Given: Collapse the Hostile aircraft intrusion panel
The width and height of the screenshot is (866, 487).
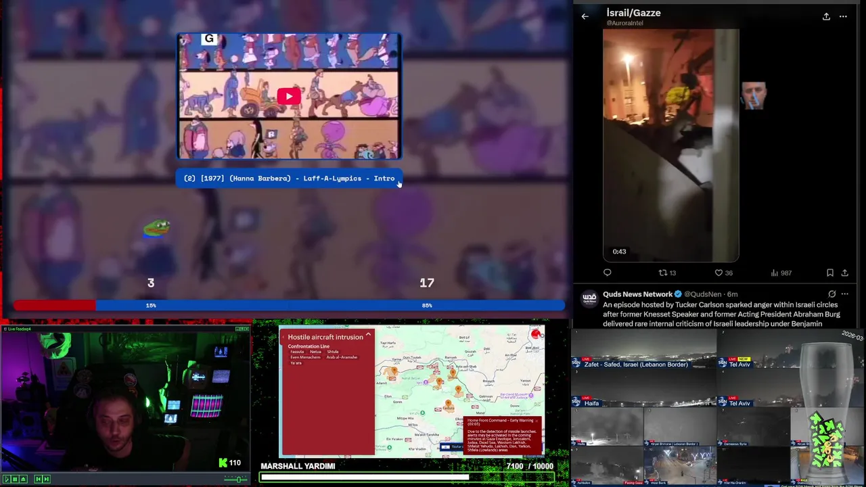Looking at the screenshot, I should 368,335.
